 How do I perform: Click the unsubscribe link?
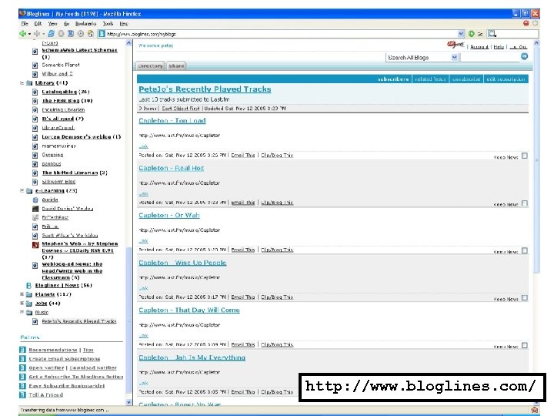466,79
